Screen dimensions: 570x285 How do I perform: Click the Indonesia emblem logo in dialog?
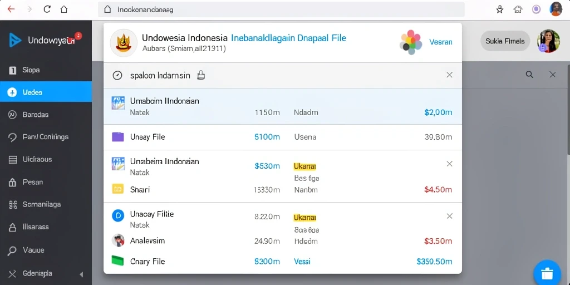tap(124, 43)
